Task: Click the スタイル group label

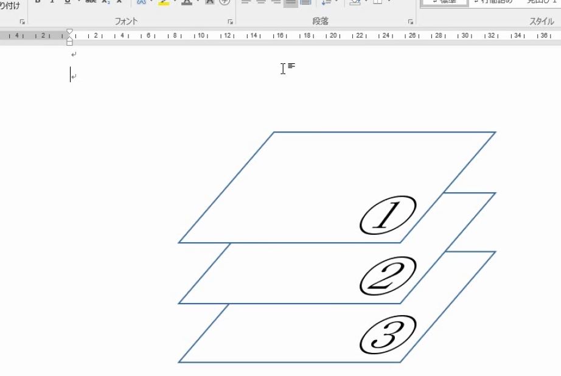Action: click(x=542, y=21)
